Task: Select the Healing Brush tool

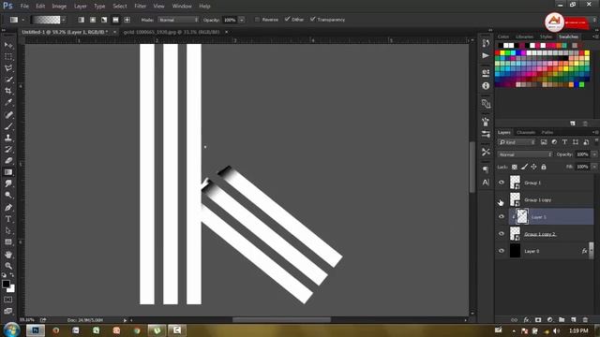Action: coord(8,114)
